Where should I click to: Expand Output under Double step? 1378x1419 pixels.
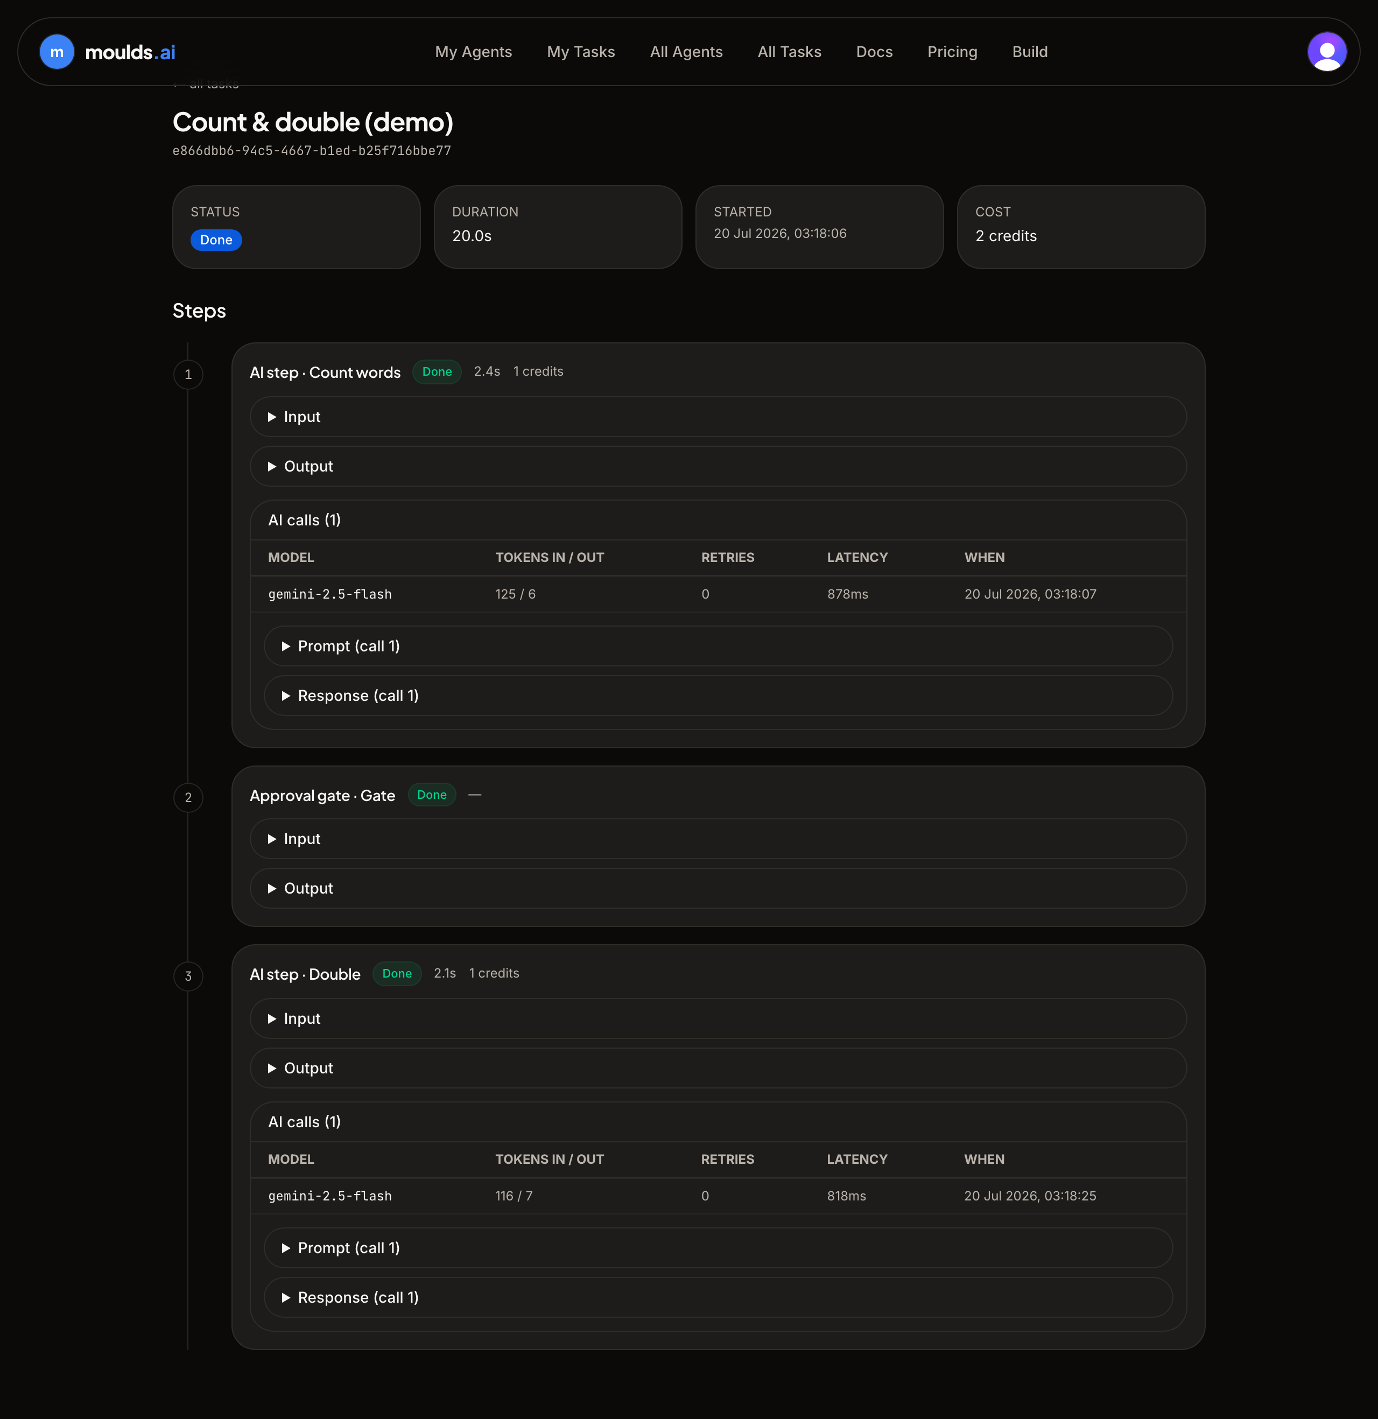pyautogui.click(x=718, y=1068)
